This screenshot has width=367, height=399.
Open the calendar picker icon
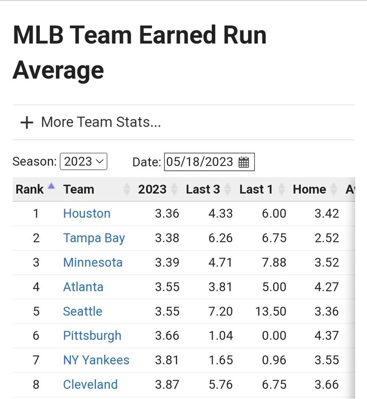coord(244,162)
